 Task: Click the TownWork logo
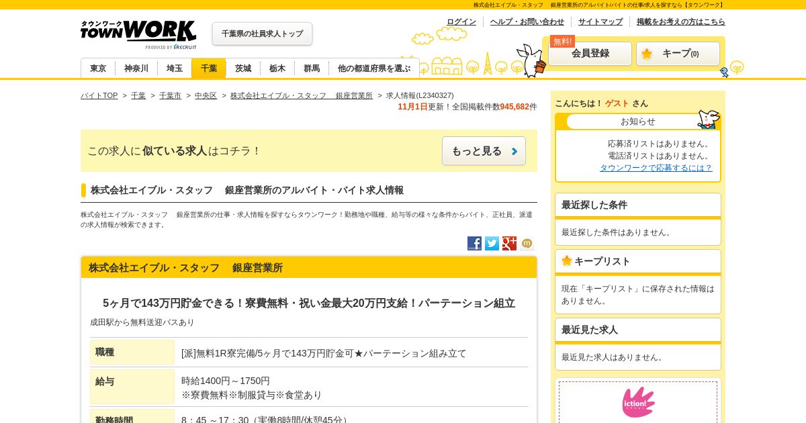click(x=138, y=35)
